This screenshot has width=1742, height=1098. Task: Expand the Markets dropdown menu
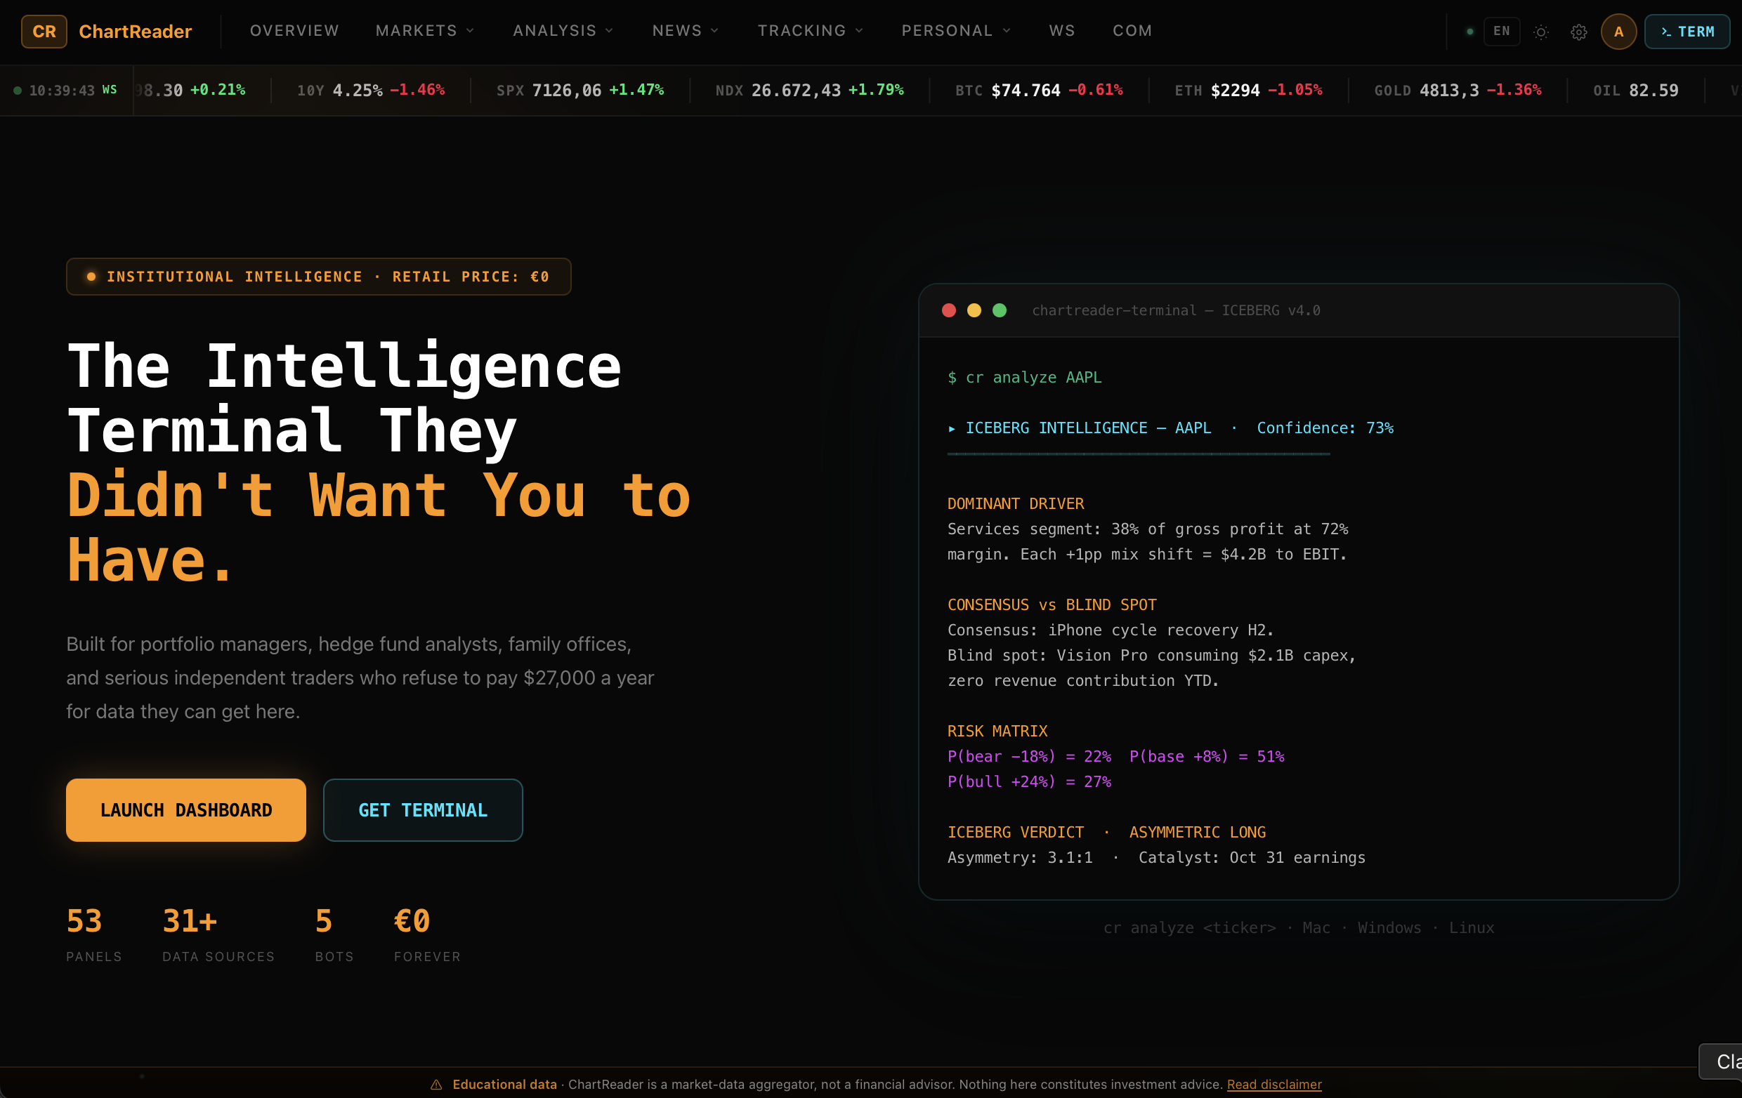(425, 30)
